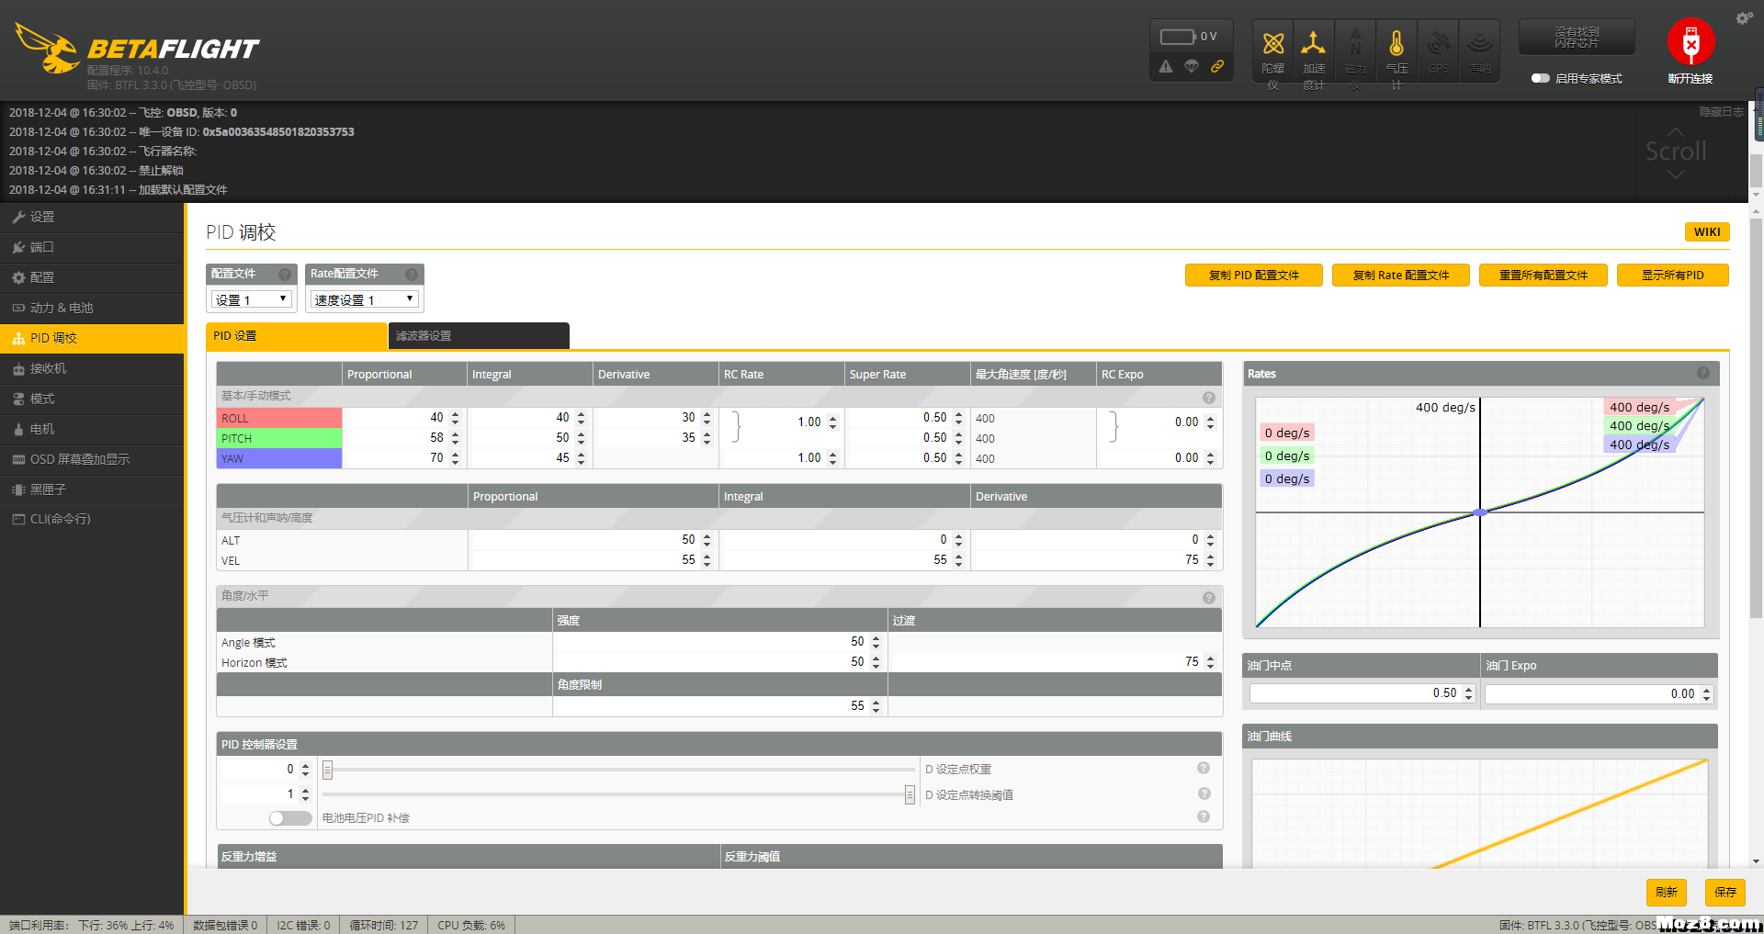Image resolution: width=1764 pixels, height=934 pixels.
Task: Open settings gear at top right corner
Action: point(1744,18)
